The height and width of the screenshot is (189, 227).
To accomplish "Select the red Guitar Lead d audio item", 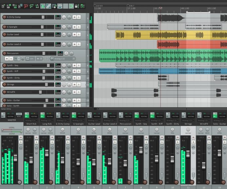I will (x=192, y=44).
